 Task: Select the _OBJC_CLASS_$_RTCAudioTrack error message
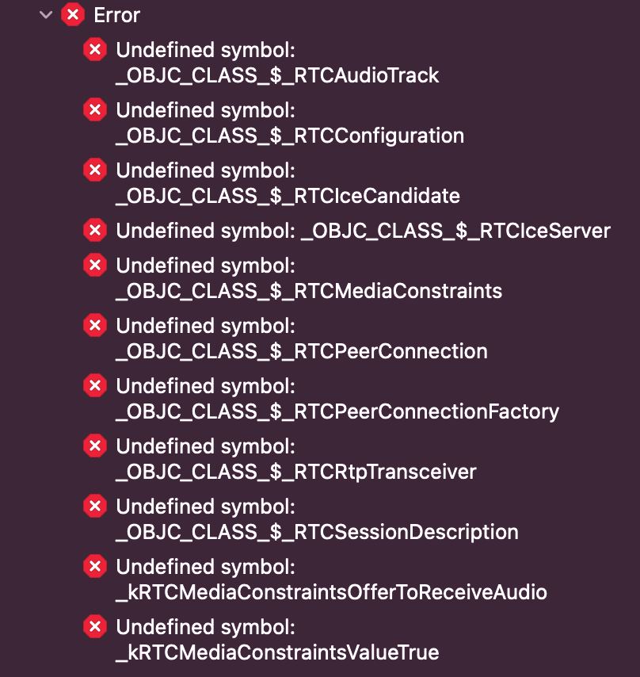click(277, 75)
